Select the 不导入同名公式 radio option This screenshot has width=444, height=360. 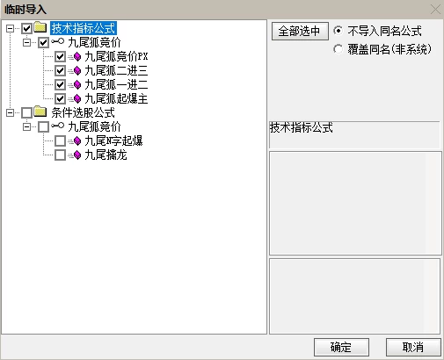click(338, 31)
